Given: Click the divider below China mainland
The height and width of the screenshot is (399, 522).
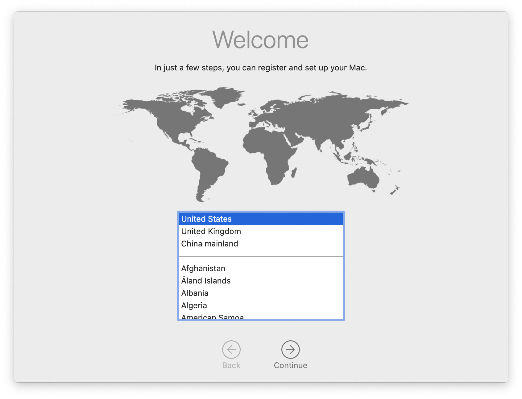Looking at the screenshot, I should pyautogui.click(x=261, y=256).
